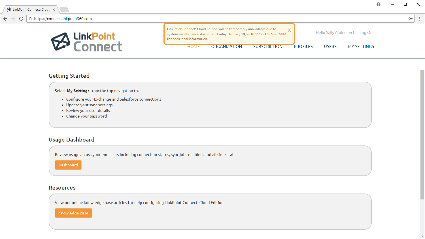
Task: Open the PROFILES navigation item
Action: [303, 47]
